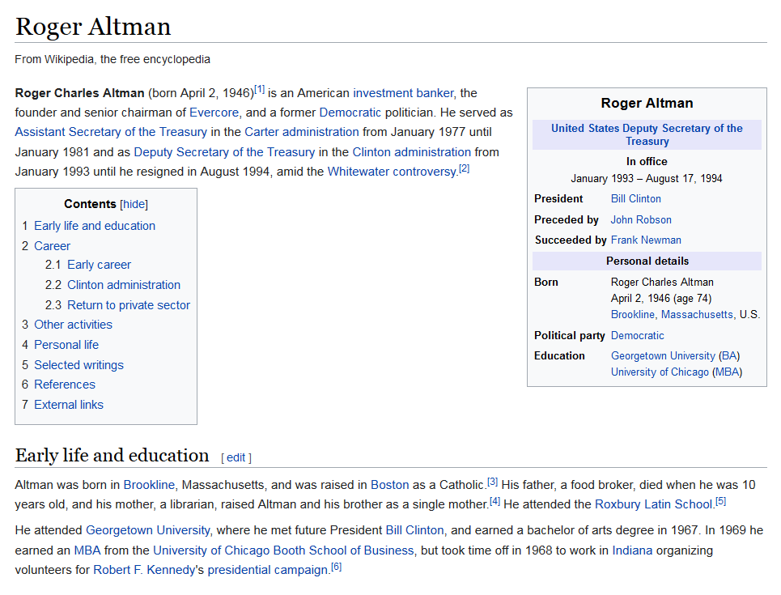Image resolution: width=781 pixels, height=595 pixels.
Task: Click citation [1] after the birth date
Action: coord(260,90)
